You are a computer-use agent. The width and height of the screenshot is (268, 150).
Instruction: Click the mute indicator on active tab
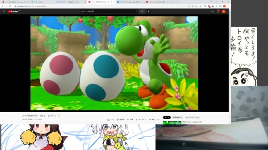tap(111, 2)
